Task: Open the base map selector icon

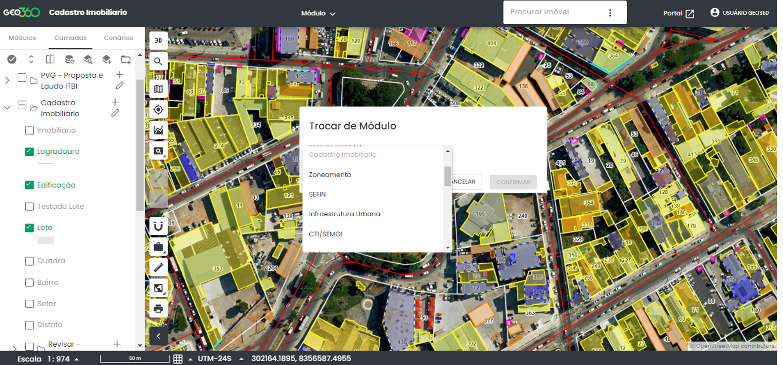Action: tap(158, 89)
